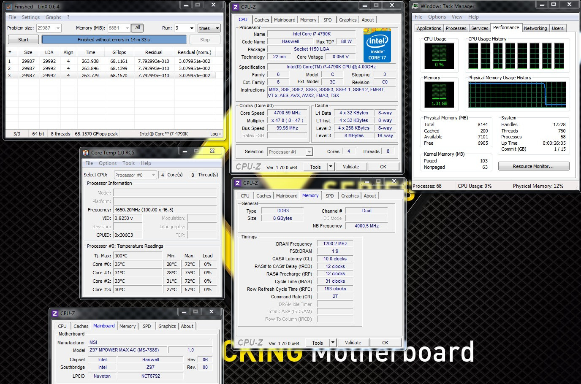Click the Windows Task Manager title bar icon
581x384 pixels.
coord(415,6)
